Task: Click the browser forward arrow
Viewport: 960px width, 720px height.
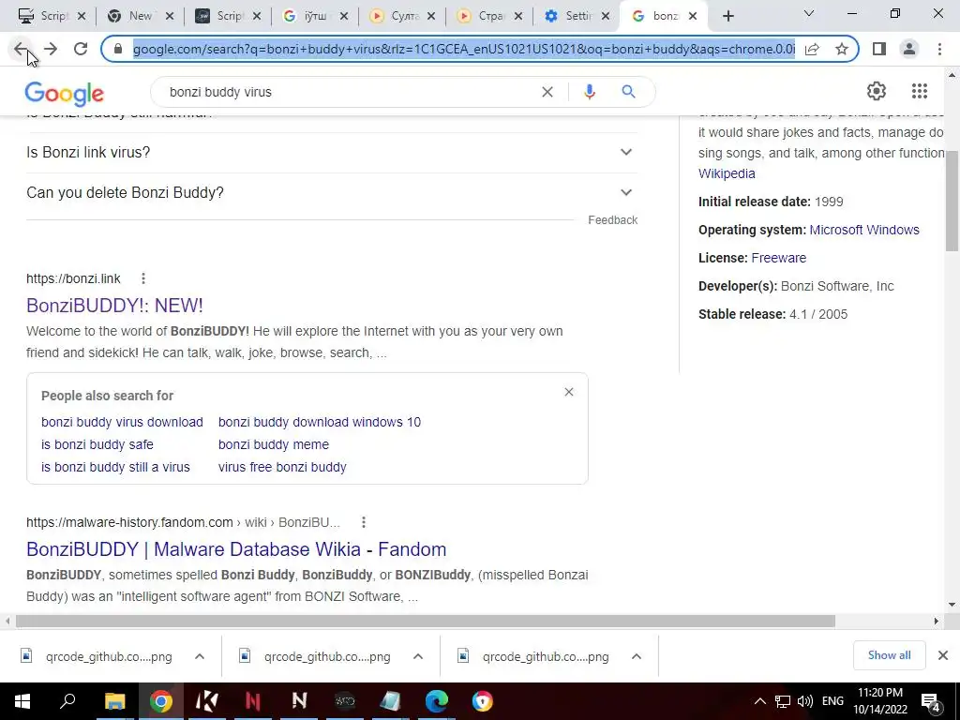Action: [x=51, y=49]
